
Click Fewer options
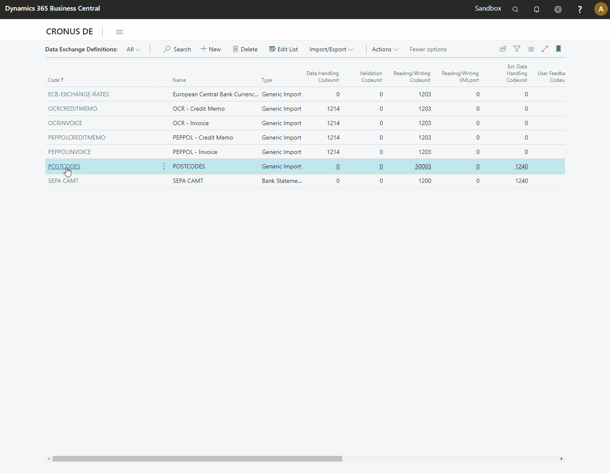(428, 50)
